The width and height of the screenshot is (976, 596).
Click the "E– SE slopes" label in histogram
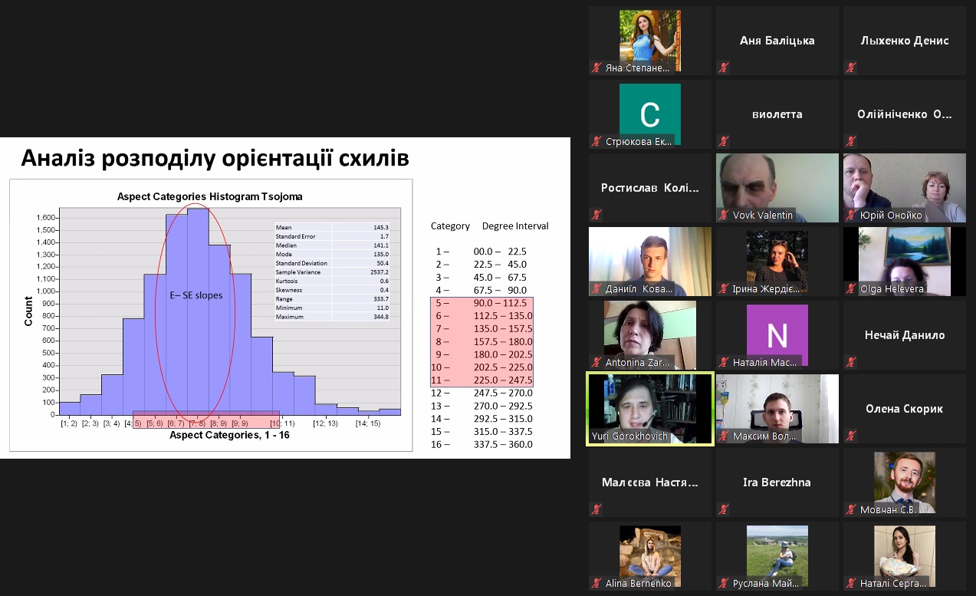click(196, 295)
